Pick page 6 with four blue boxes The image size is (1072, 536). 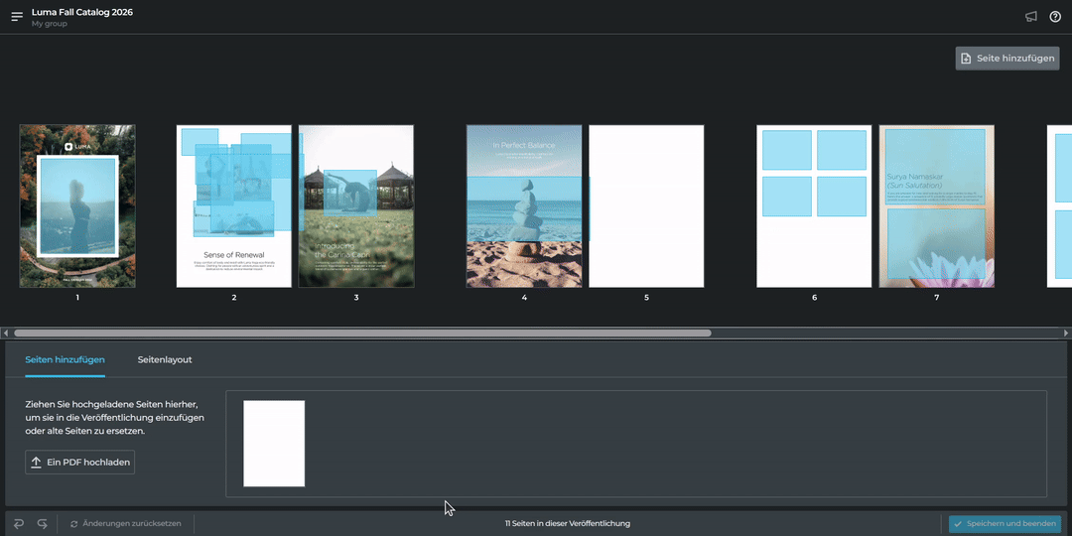[814, 206]
